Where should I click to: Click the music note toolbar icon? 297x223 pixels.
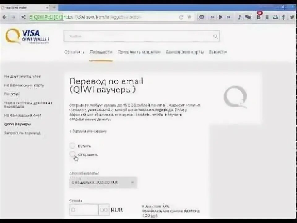click(239, 17)
